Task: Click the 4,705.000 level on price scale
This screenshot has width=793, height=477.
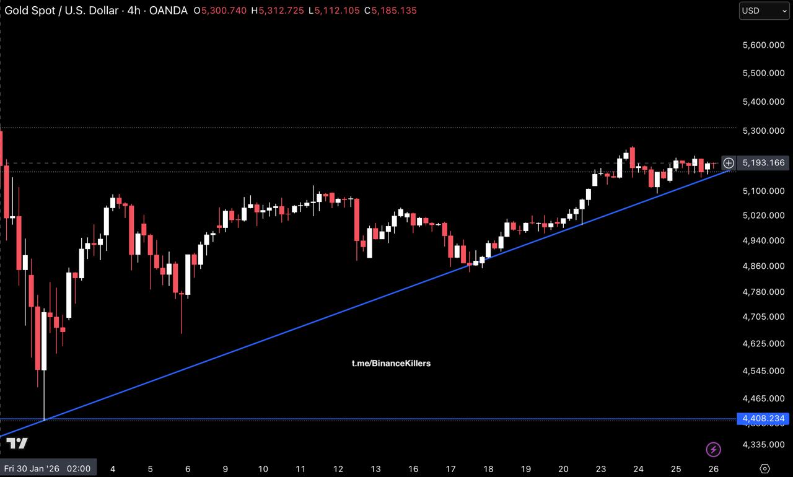Action: click(x=763, y=317)
